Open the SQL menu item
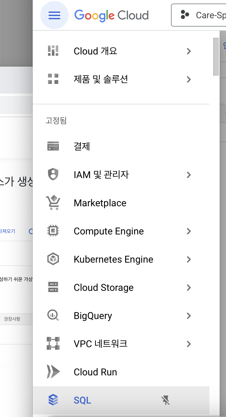 tap(121, 400)
